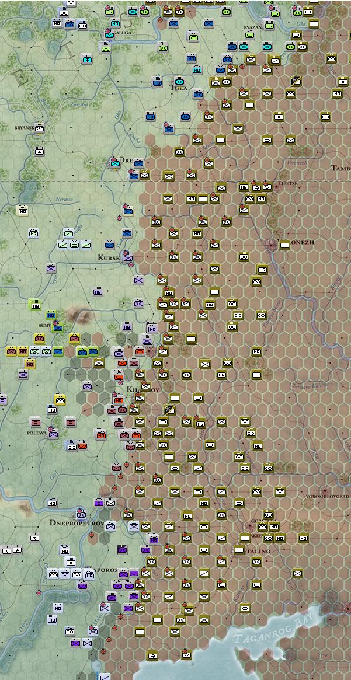Select the purple infantry counter at Poltava
This screenshot has height=680, width=351.
53,434
